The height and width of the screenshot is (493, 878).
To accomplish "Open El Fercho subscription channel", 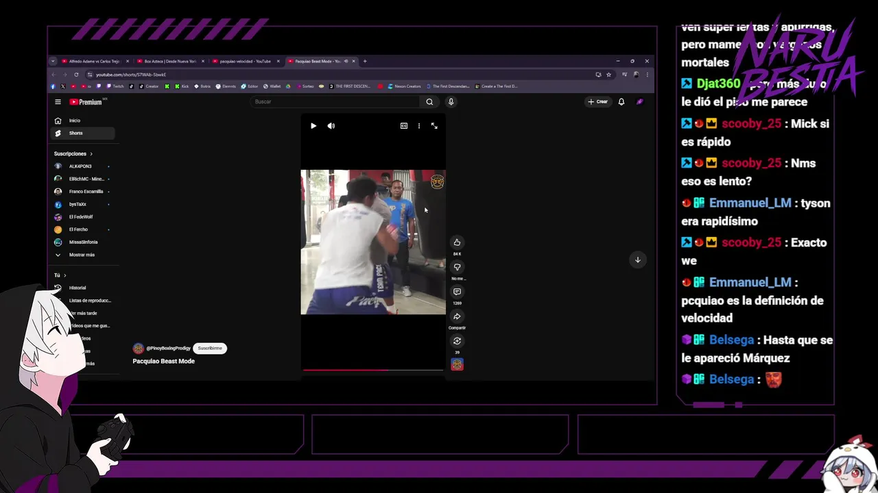I will 82,229.
